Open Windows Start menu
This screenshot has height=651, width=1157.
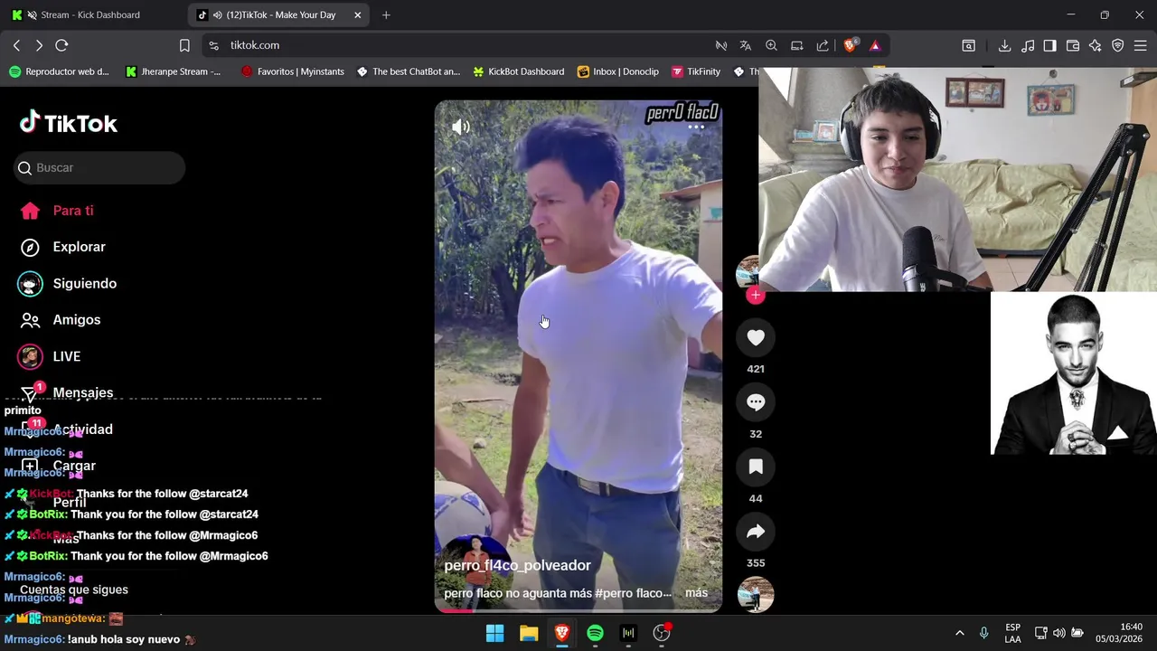[x=495, y=633]
